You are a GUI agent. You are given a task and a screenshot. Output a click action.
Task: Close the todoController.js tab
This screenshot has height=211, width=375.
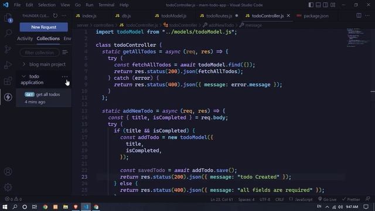click(288, 16)
